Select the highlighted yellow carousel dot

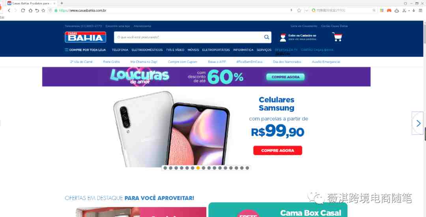(x=198, y=168)
